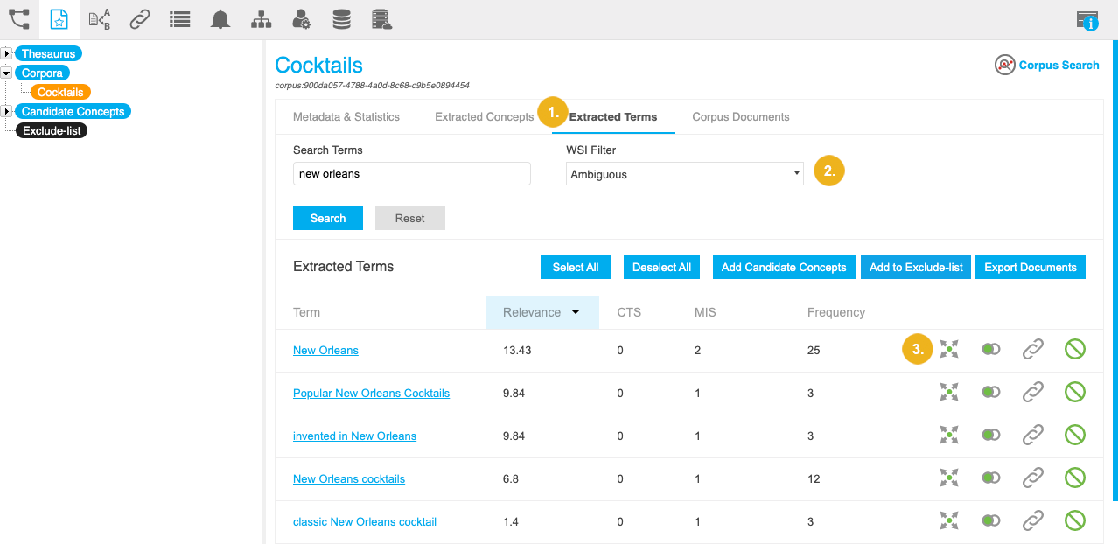Toggle the switch for classic New Orleans cocktail

point(991,521)
